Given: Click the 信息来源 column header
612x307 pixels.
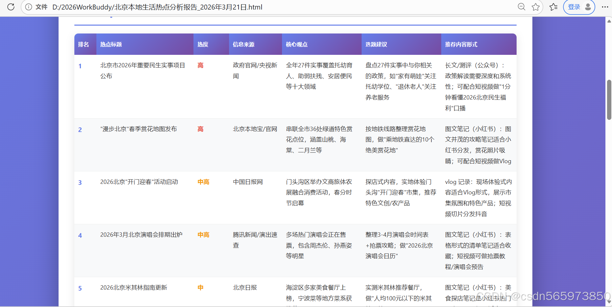Looking at the screenshot, I should tap(255, 44).
